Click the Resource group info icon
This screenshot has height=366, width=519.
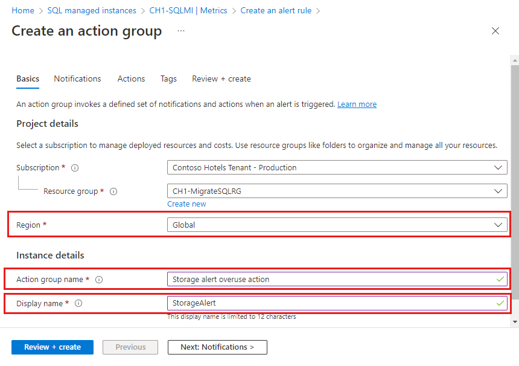112,191
